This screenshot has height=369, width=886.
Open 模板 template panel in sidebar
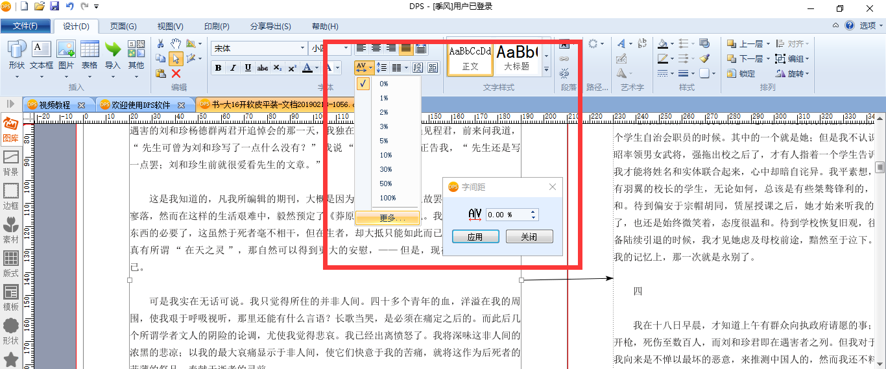(10, 298)
